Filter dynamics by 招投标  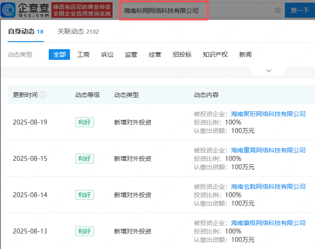[x=182, y=54]
